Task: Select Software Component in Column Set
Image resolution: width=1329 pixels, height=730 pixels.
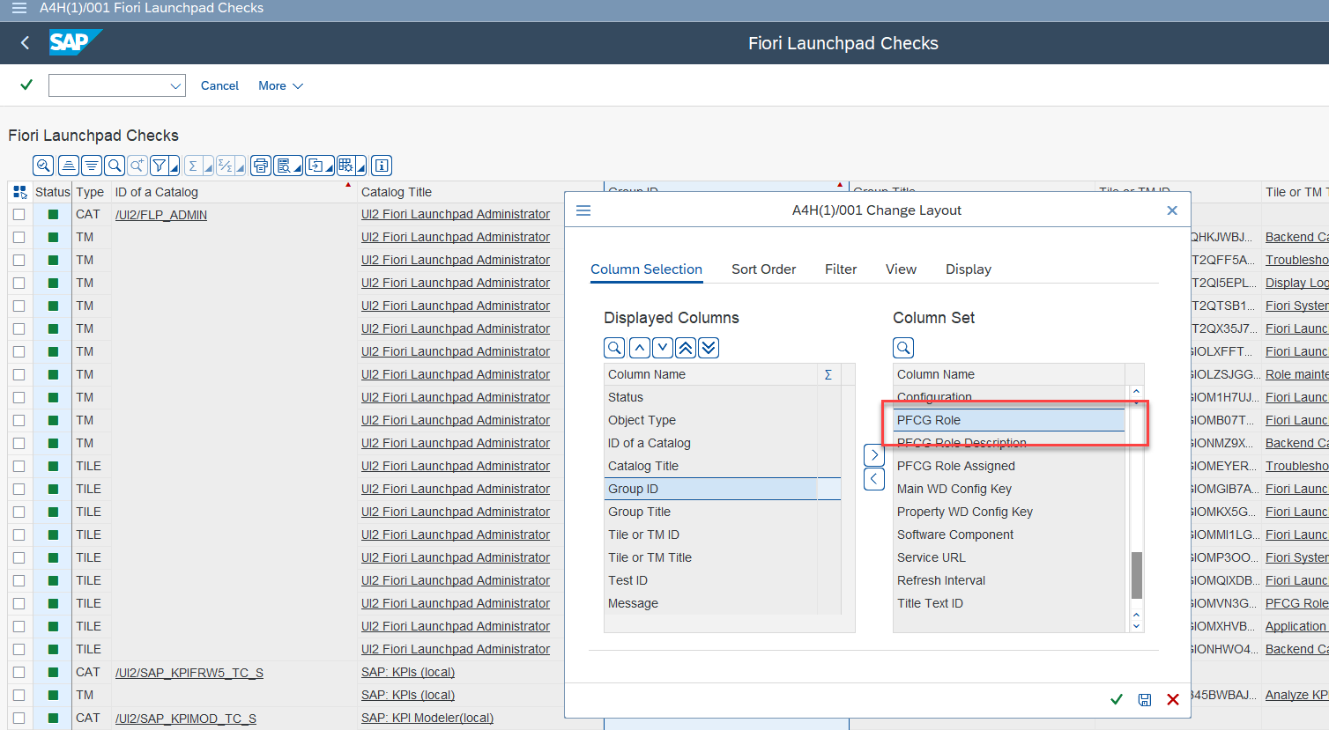Action: [1009, 535]
